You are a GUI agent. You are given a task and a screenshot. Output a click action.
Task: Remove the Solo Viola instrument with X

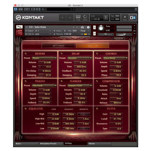click(134, 25)
